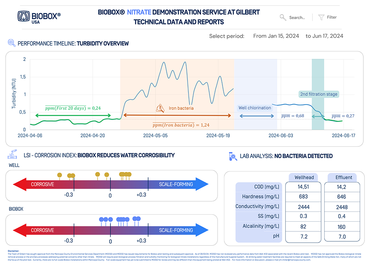This screenshot has width=369, height=271.
Task: Click Wellhead COD value 14,51
Action: coord(303,187)
